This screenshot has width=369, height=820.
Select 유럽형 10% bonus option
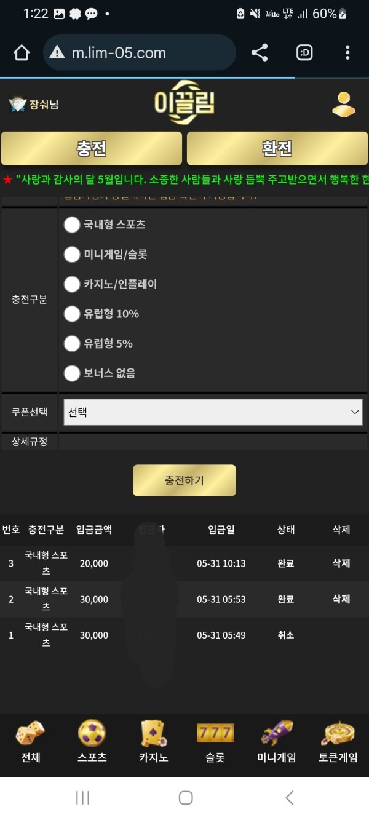click(72, 314)
